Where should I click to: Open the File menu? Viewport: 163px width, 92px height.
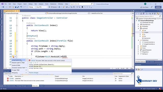[x=6, y=4]
